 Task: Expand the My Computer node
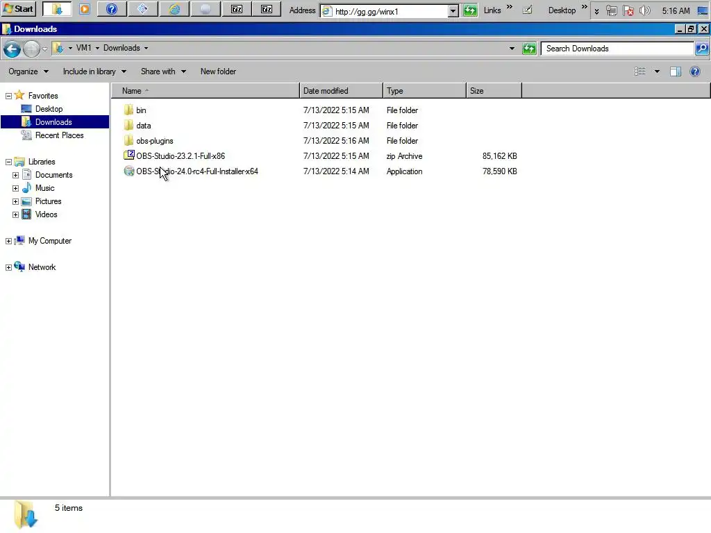click(x=8, y=241)
